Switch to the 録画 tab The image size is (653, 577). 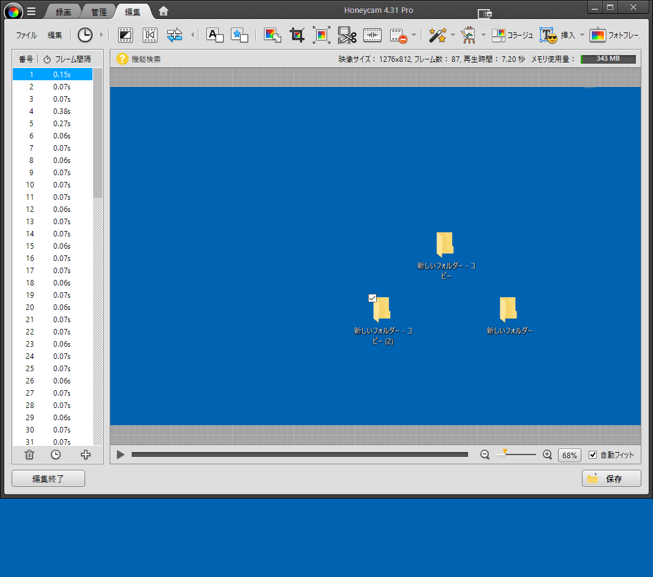(63, 12)
